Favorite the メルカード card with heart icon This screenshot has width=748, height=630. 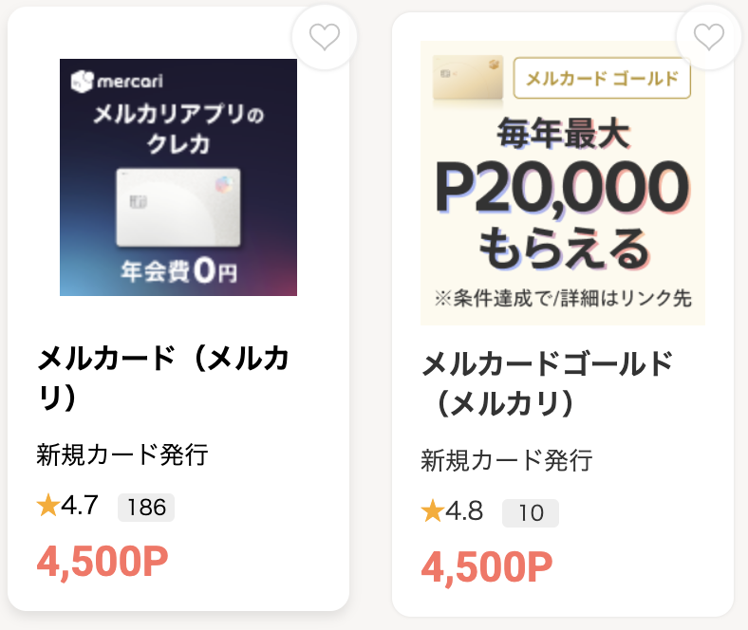point(324,37)
